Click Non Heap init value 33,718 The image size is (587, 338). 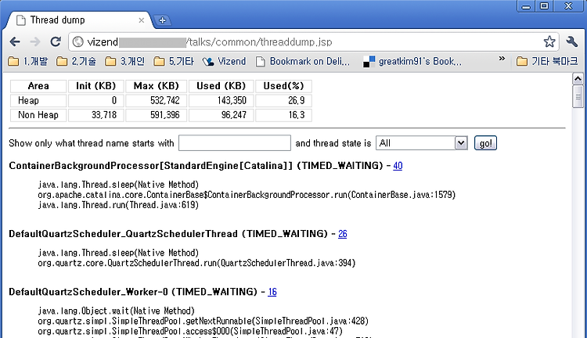[104, 114]
